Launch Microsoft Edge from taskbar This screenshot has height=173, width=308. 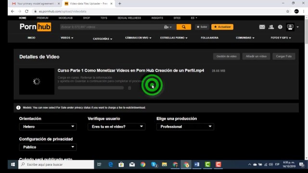click(111, 164)
